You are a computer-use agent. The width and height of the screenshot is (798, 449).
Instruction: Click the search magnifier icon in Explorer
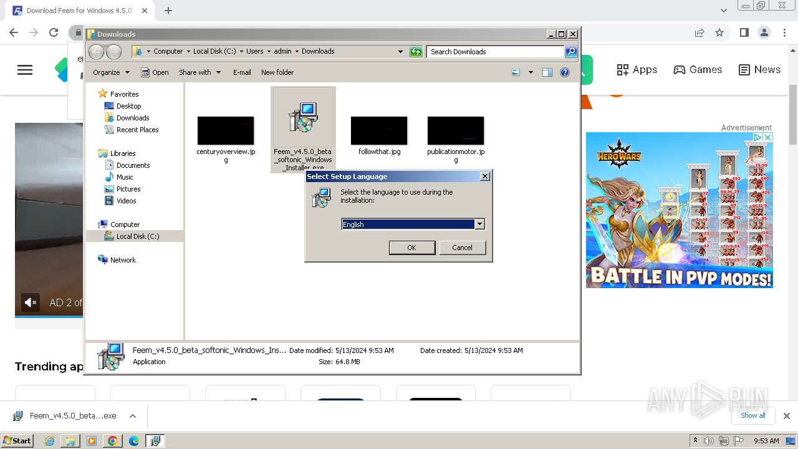pos(571,52)
